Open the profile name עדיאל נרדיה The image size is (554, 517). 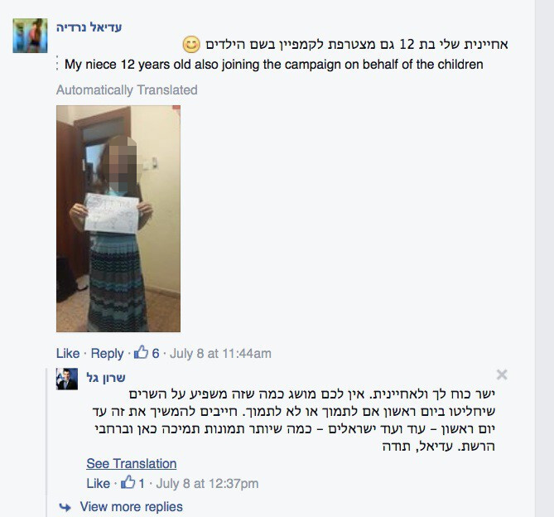coord(89,27)
